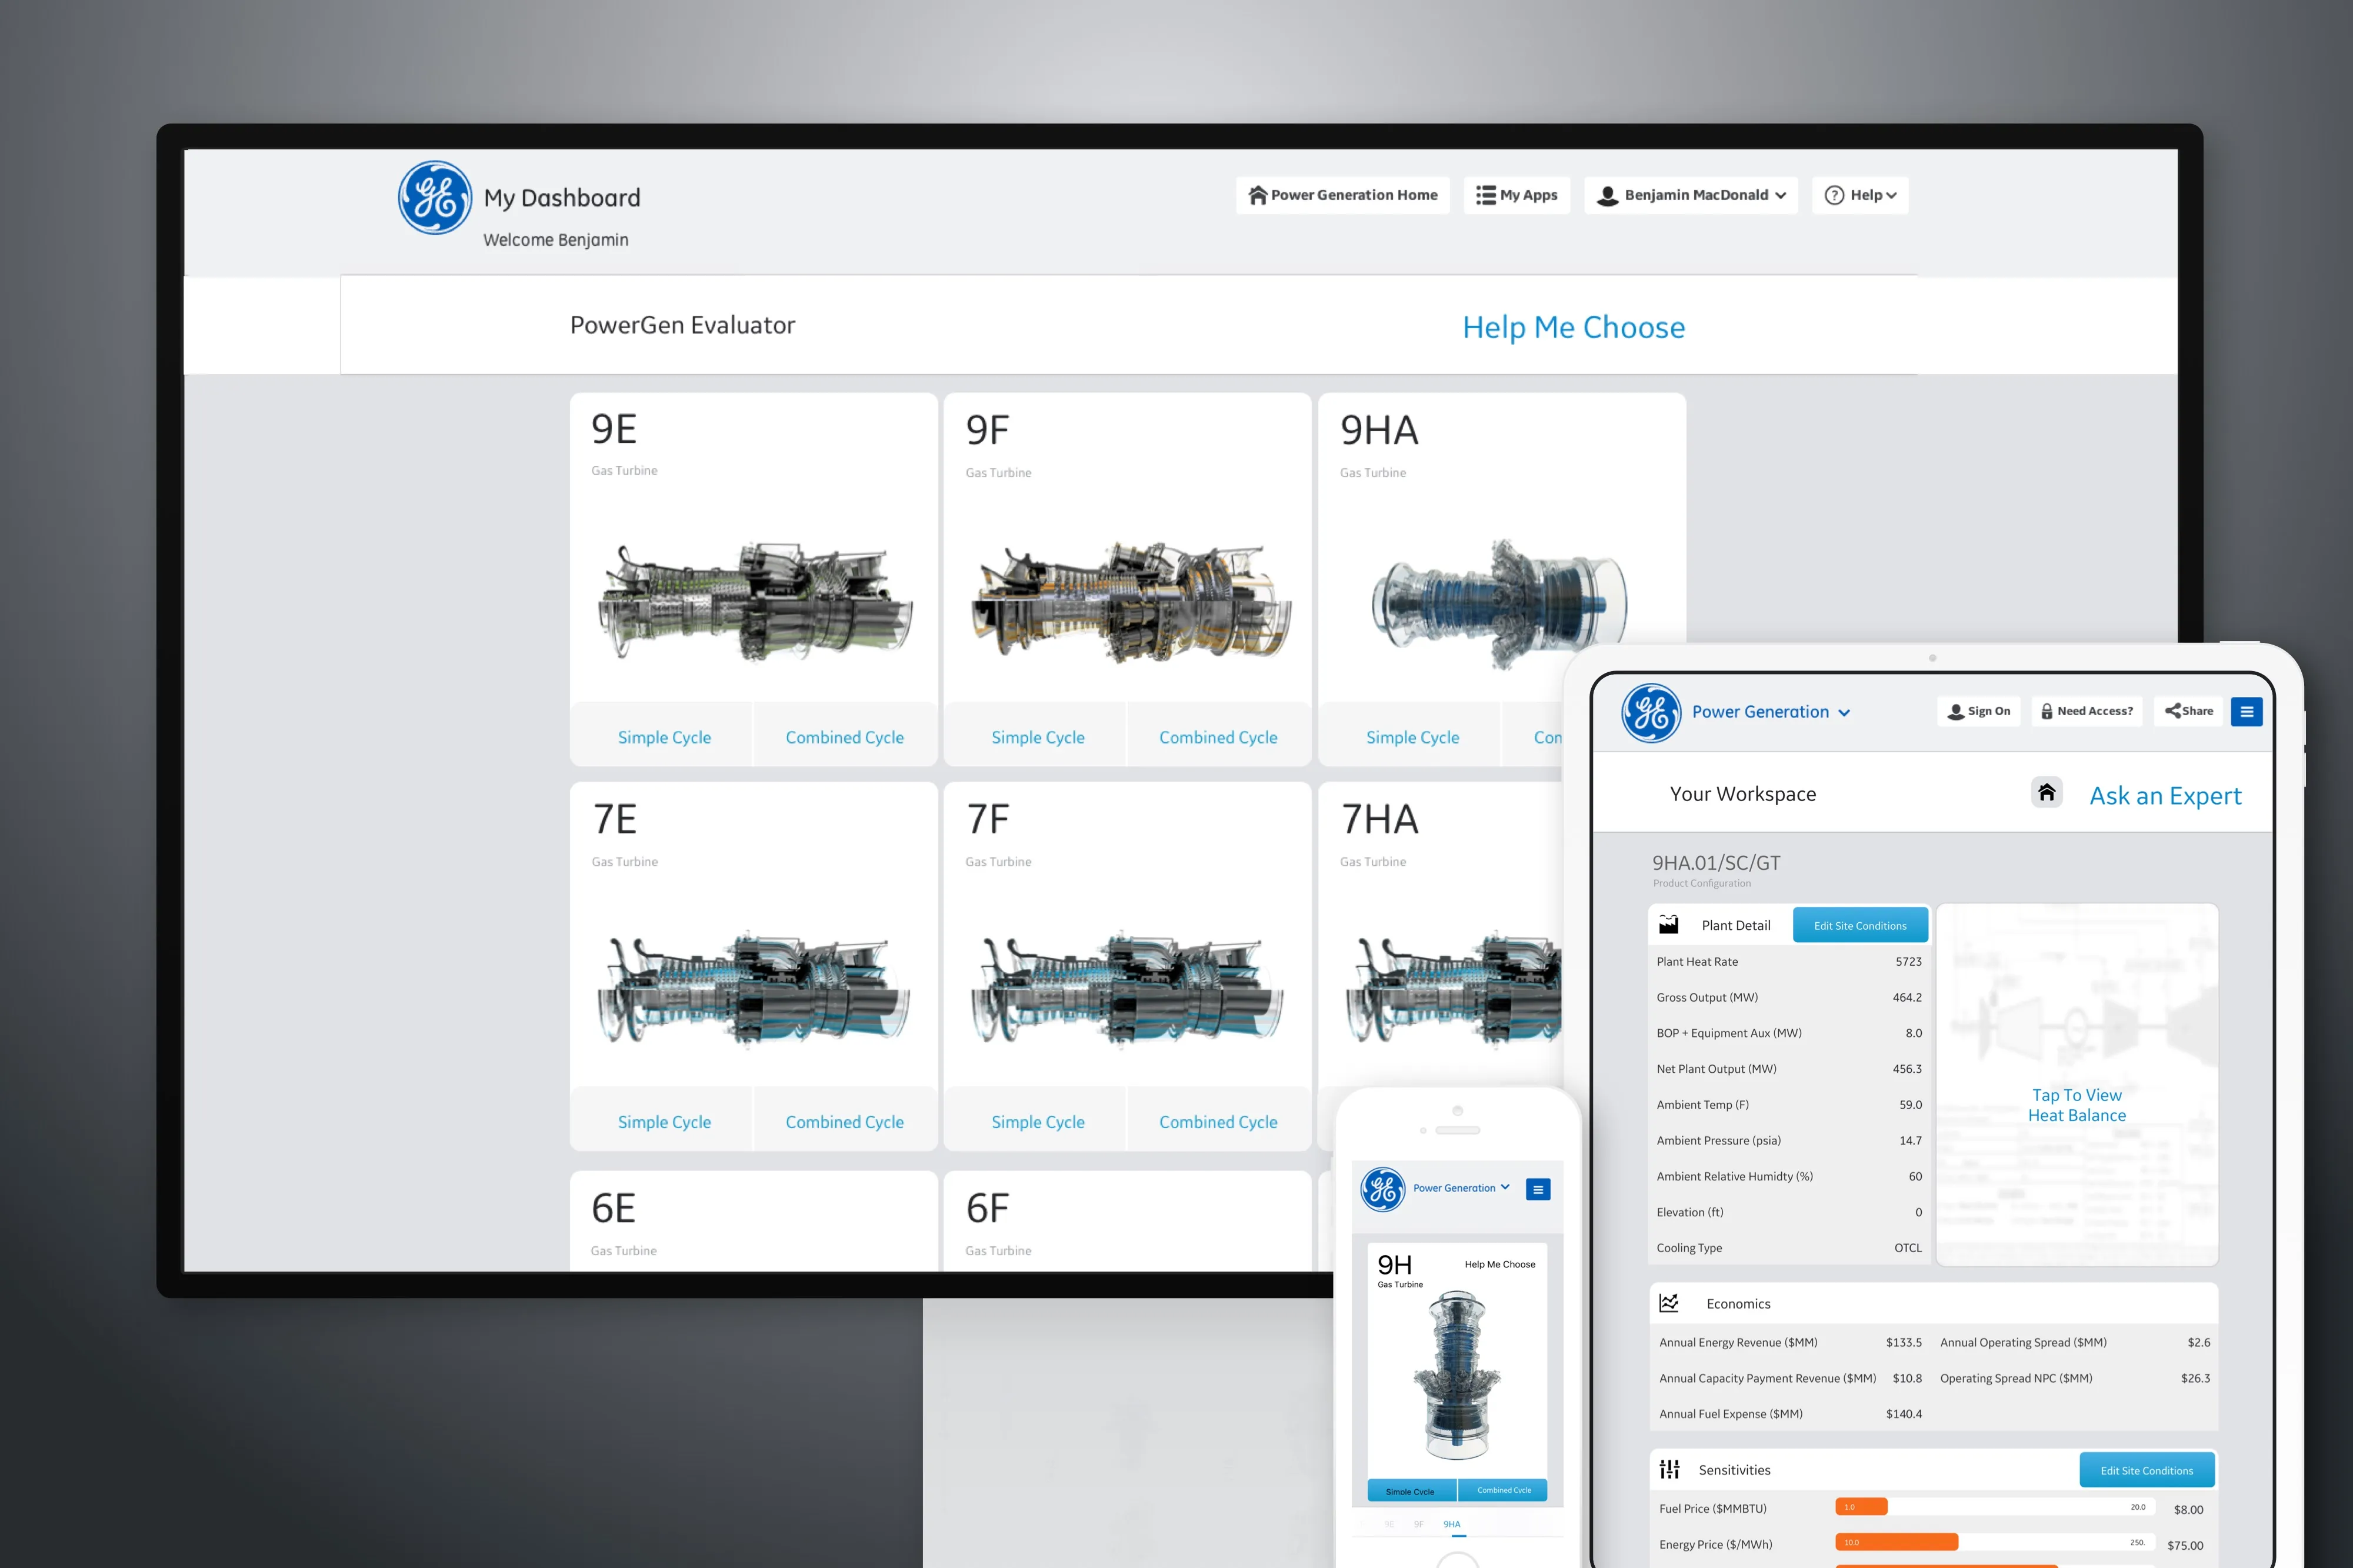Select Combined Cycle for 9F turbine
Viewport: 2353px width, 1568px height.
pos(1218,737)
